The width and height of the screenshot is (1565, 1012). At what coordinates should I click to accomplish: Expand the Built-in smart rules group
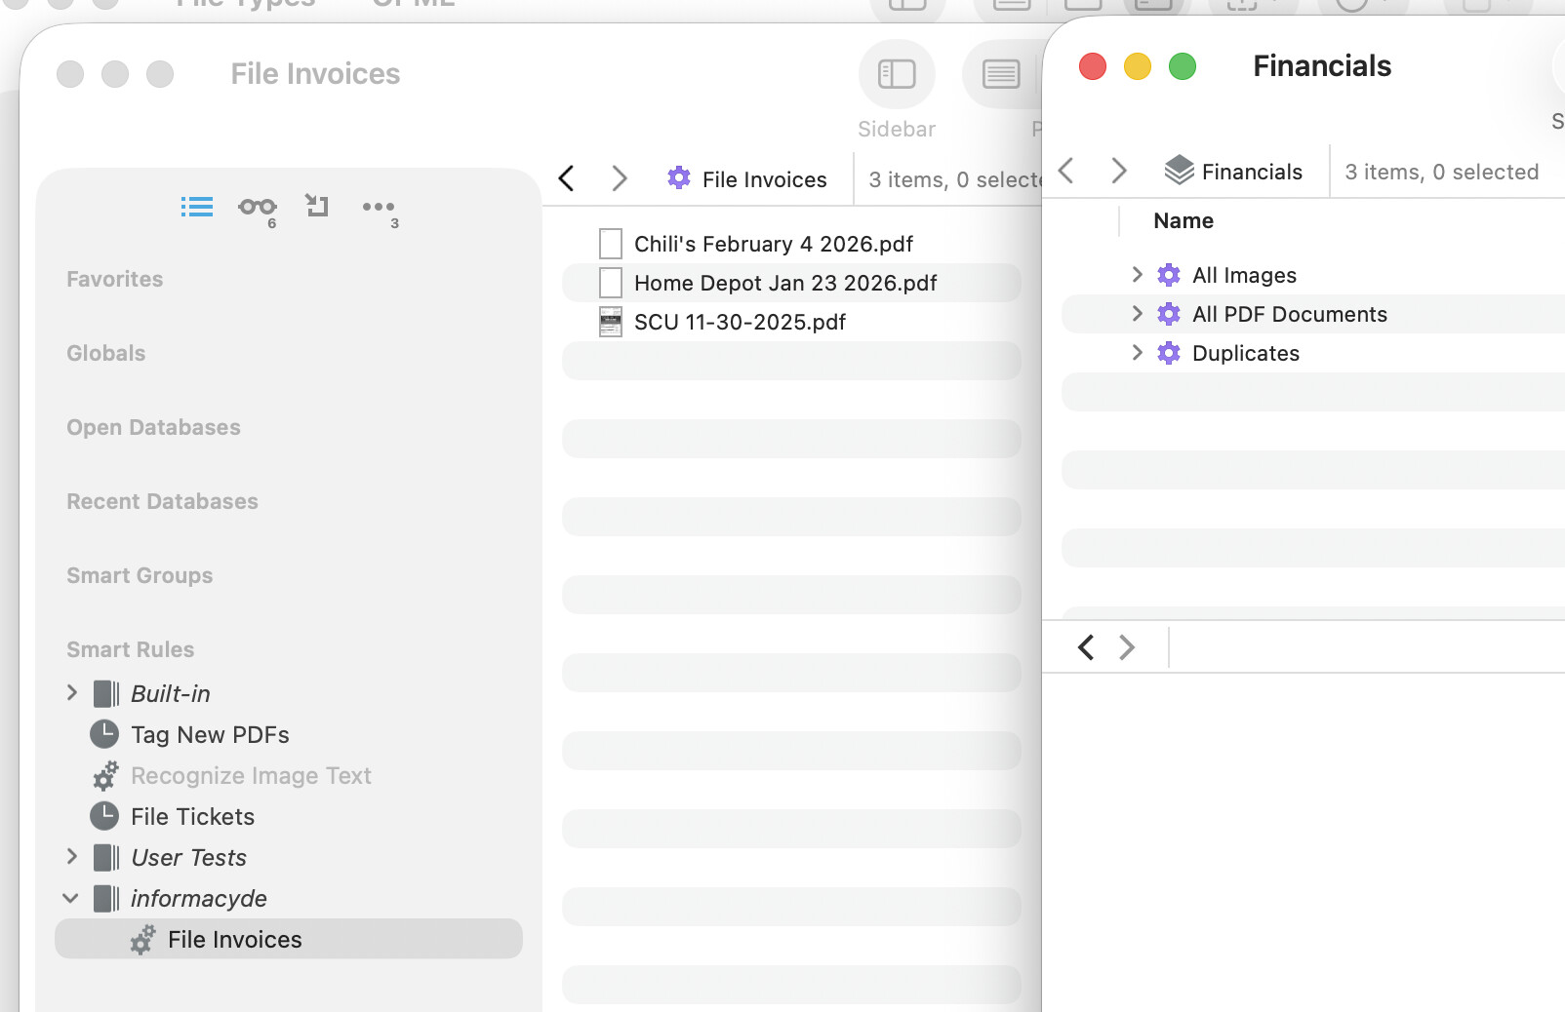click(x=71, y=693)
